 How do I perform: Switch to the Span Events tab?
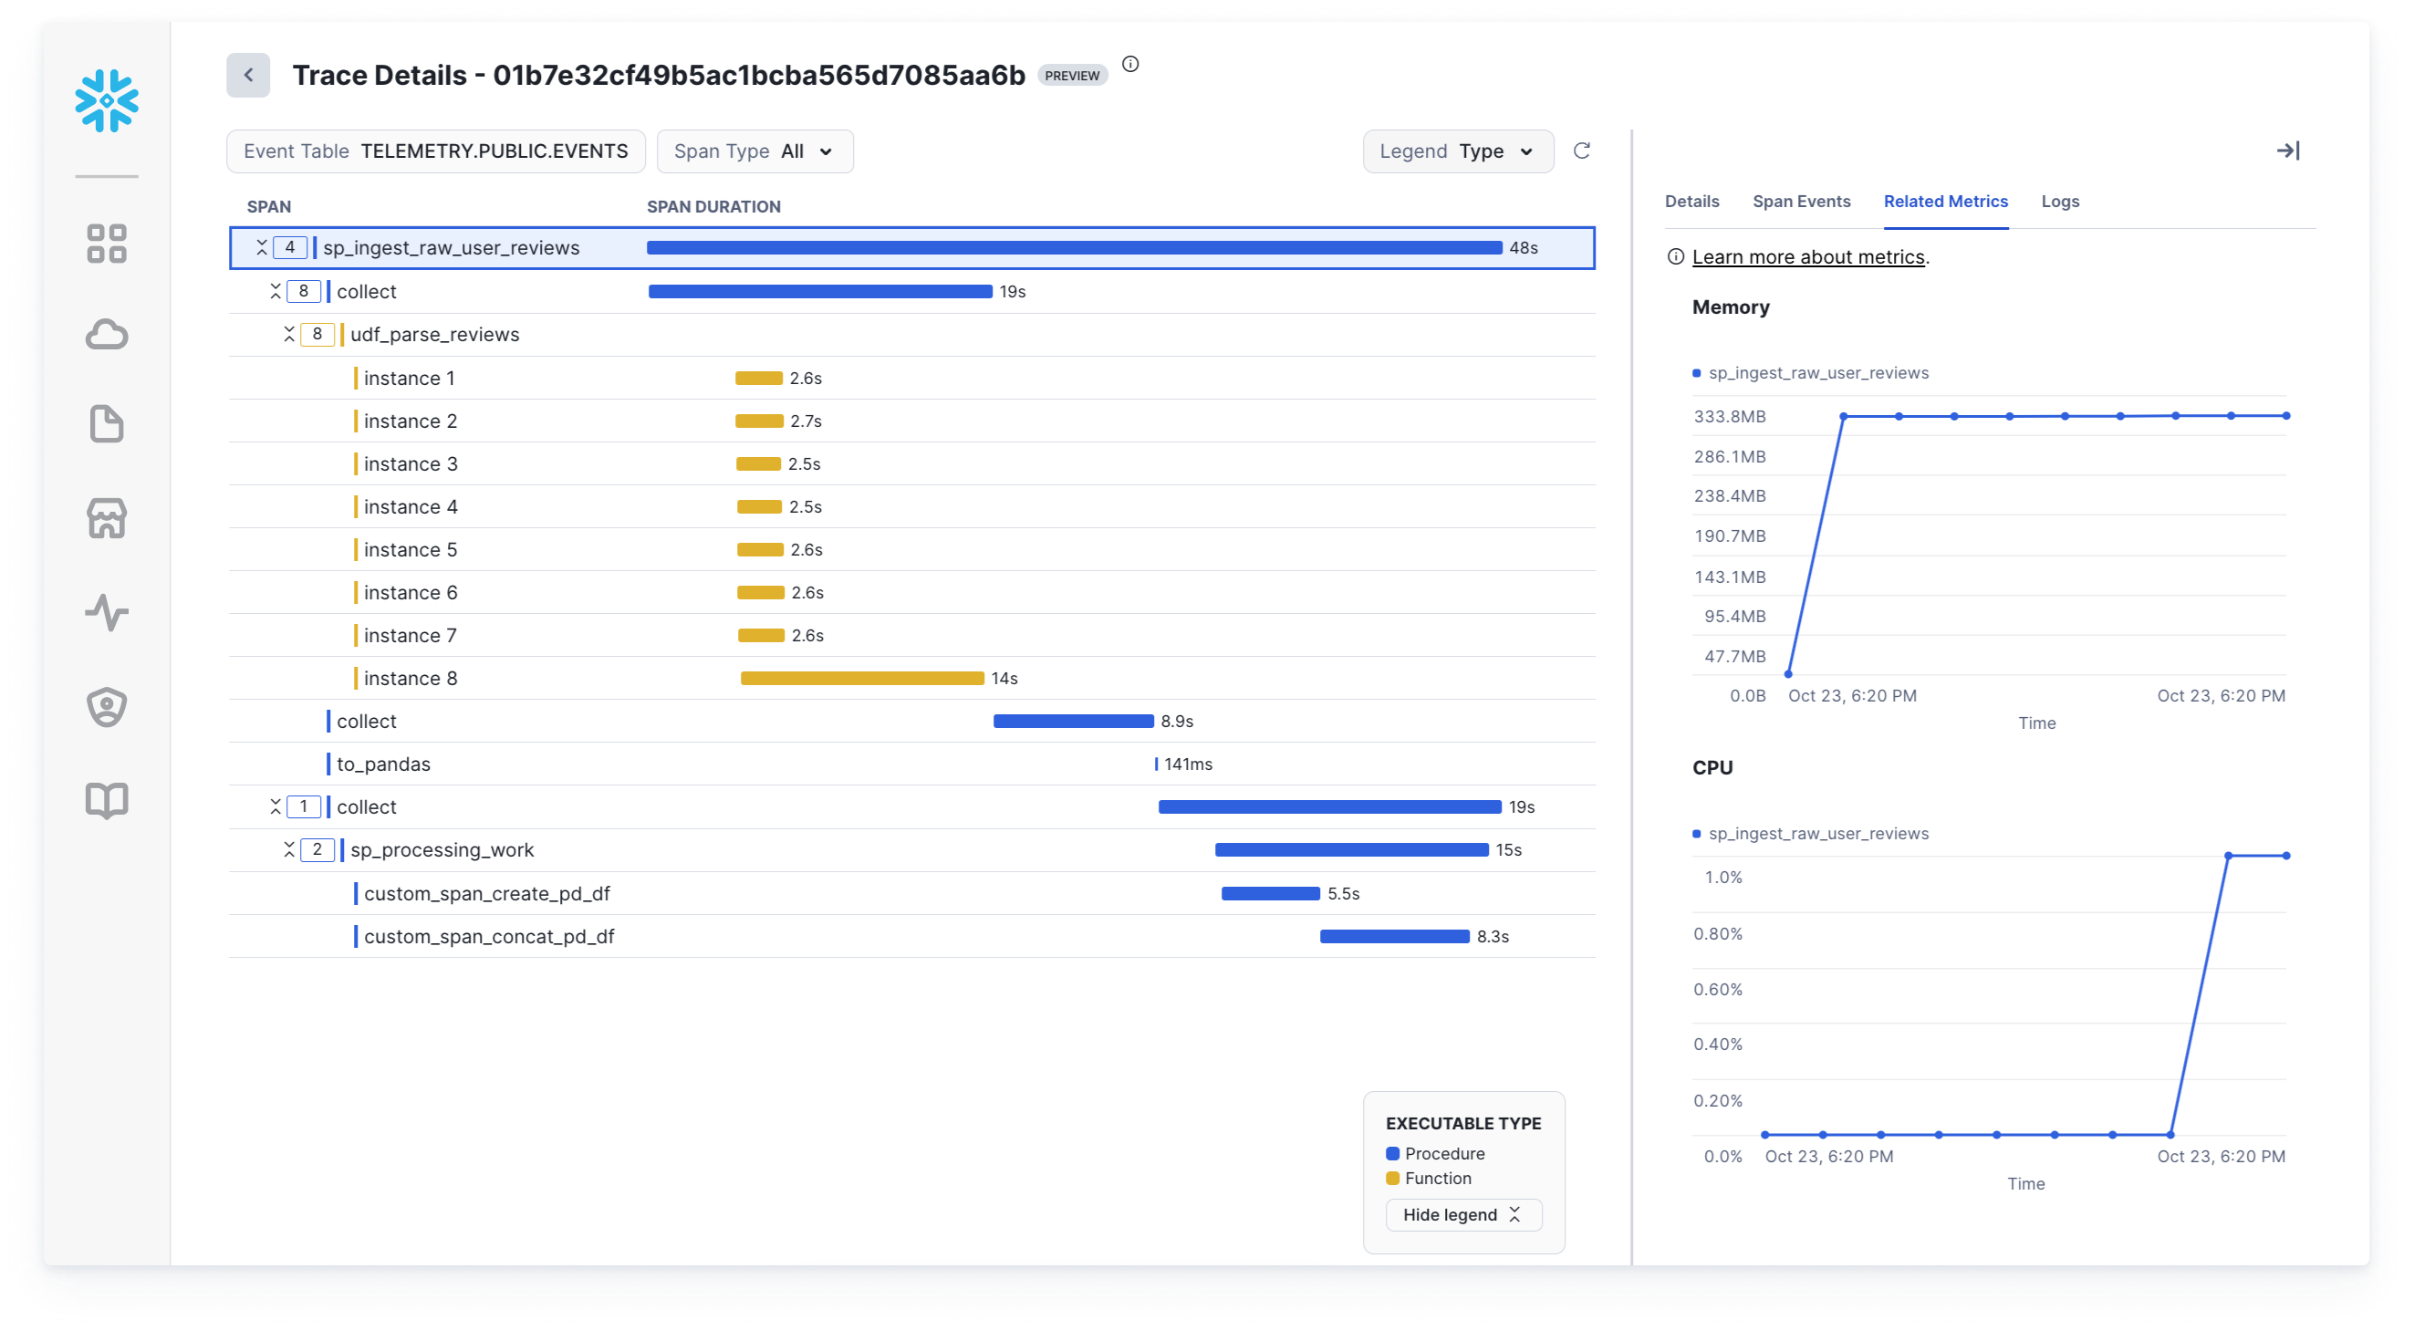(1801, 202)
